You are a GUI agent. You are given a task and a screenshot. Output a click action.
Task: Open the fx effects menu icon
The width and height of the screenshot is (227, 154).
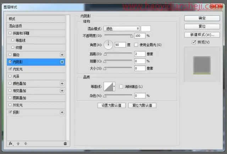point(11,144)
